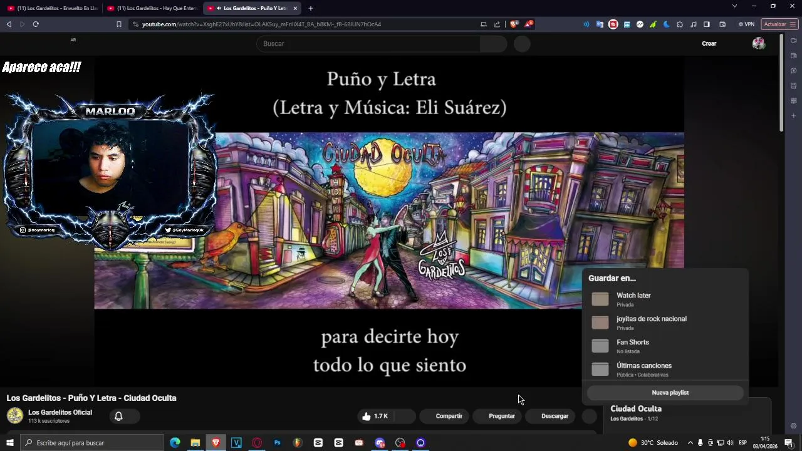This screenshot has height=451, width=802.
Task: Switch to 'Envuelto En Llamas' tab
Action: point(52,8)
